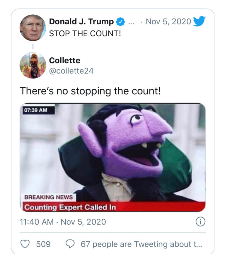Click the Donald J. Trump name
This screenshot has height=254, width=225.
pyautogui.click(x=81, y=22)
